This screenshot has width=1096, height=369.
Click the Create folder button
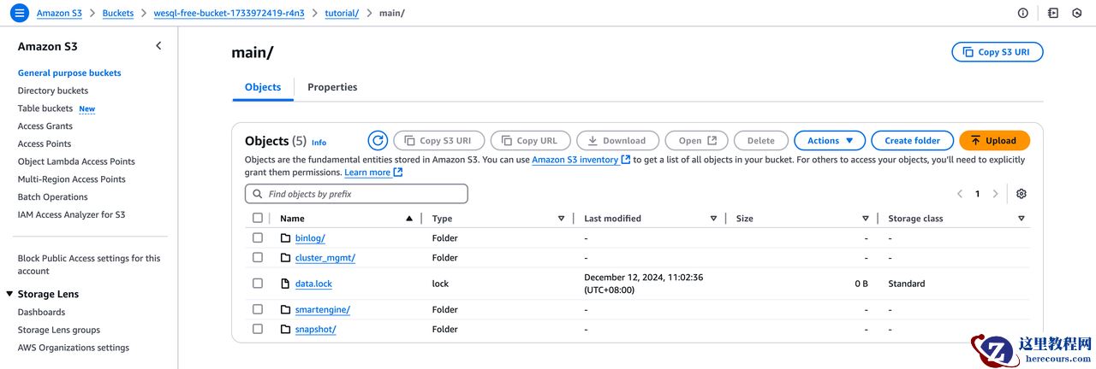coord(912,141)
